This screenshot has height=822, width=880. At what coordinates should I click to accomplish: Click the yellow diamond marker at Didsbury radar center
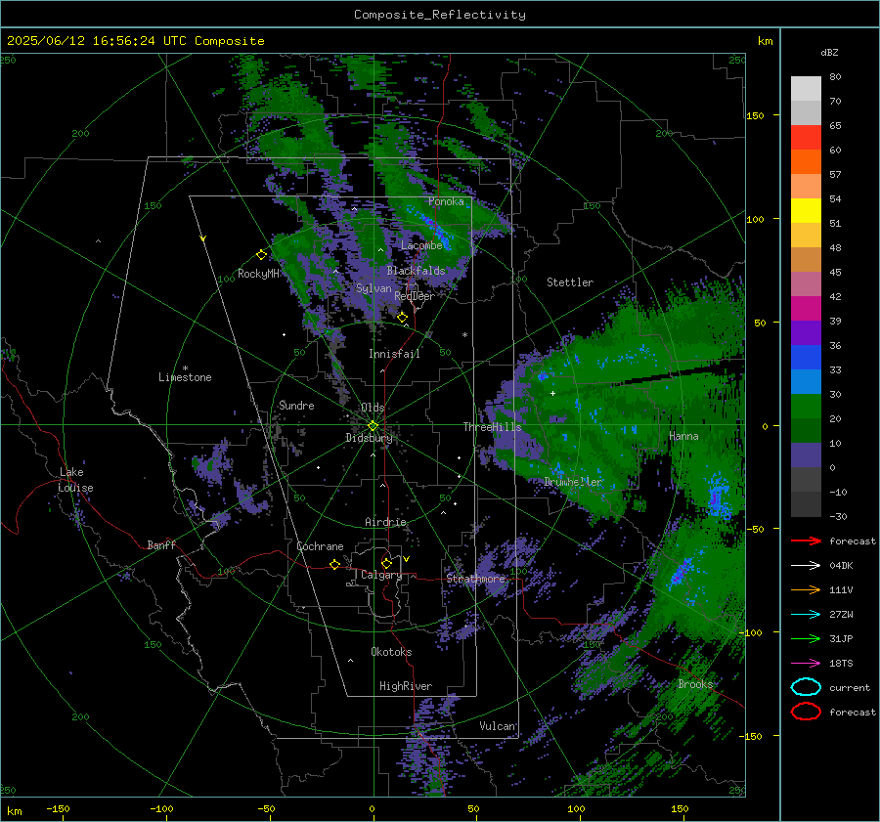[373, 426]
